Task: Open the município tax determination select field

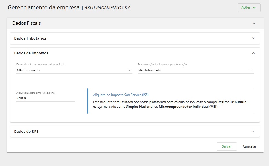Action: click(71, 70)
